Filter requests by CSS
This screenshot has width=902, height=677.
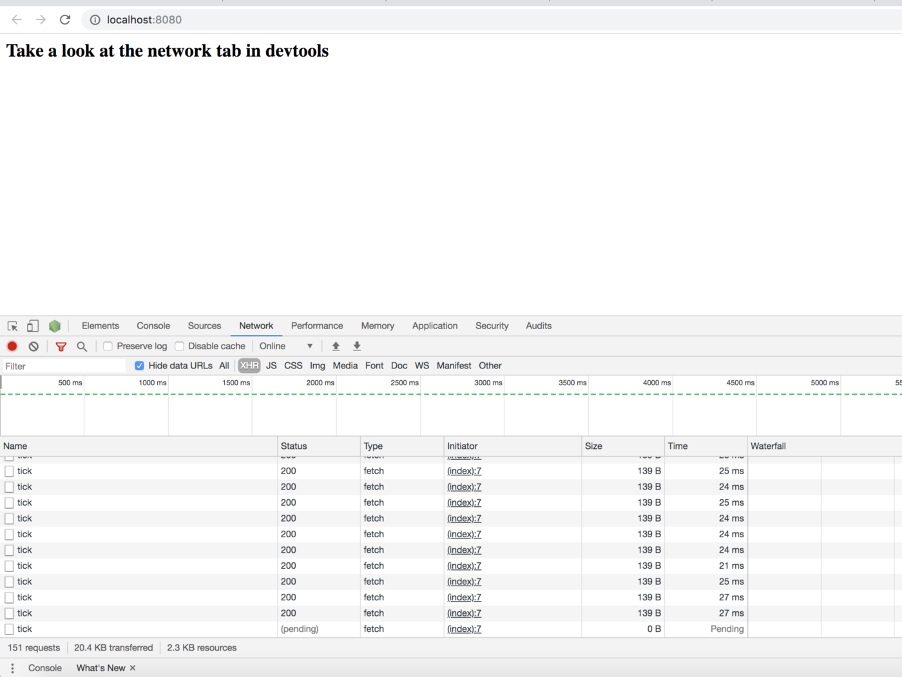click(293, 365)
